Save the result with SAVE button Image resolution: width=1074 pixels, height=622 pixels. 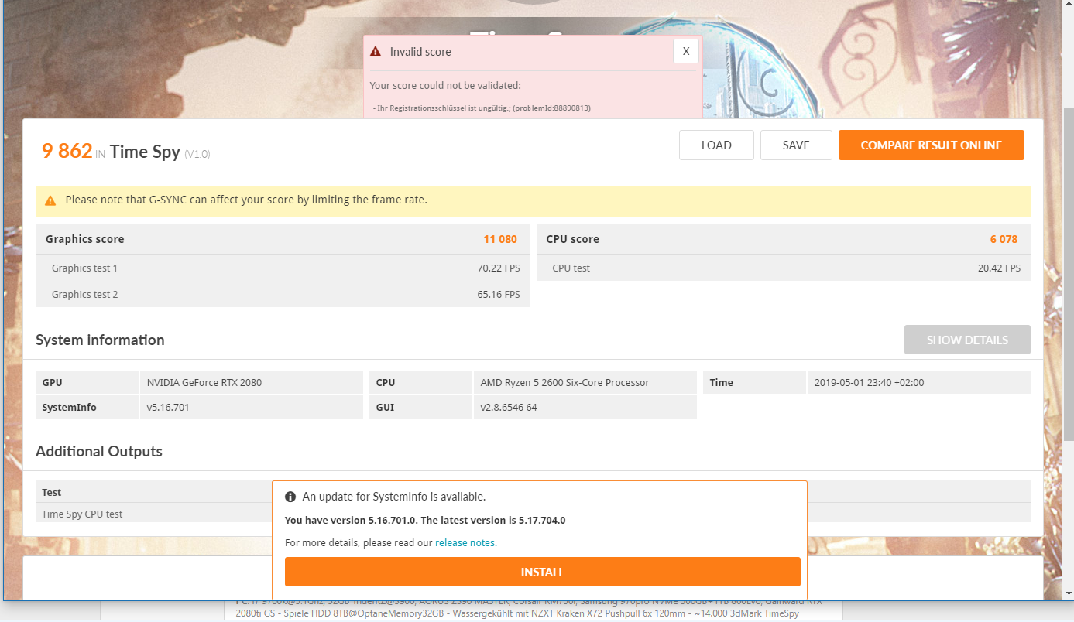click(796, 145)
